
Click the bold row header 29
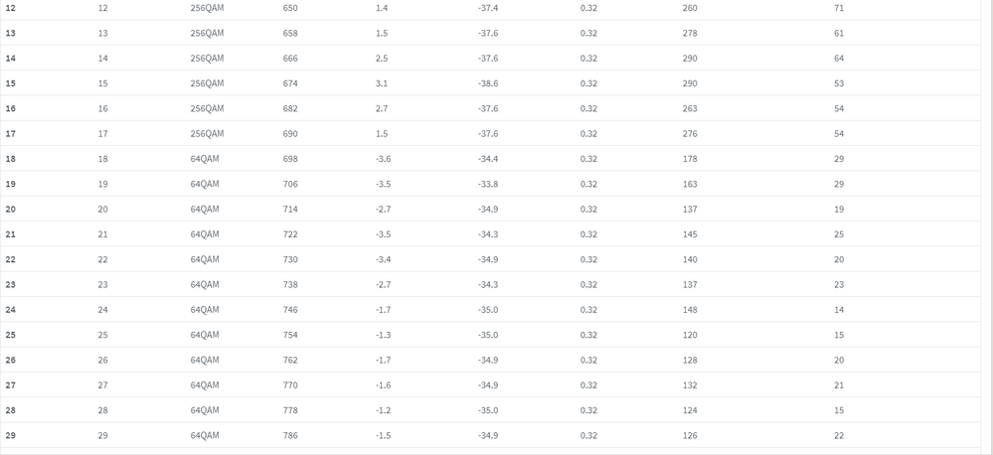10,435
